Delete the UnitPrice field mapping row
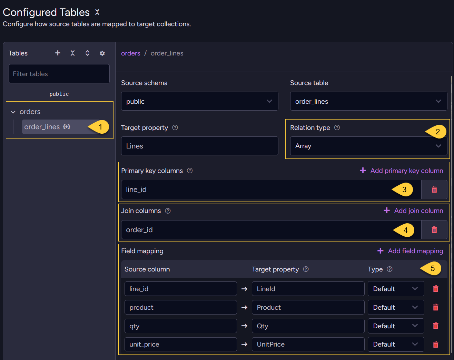This screenshot has height=360, width=454. [436, 344]
